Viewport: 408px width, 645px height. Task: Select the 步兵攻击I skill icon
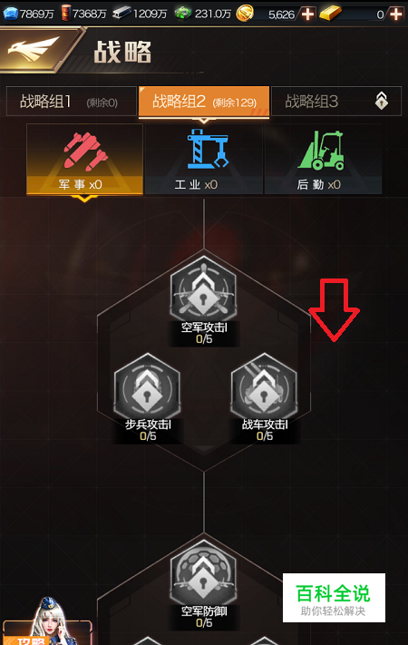(147, 386)
